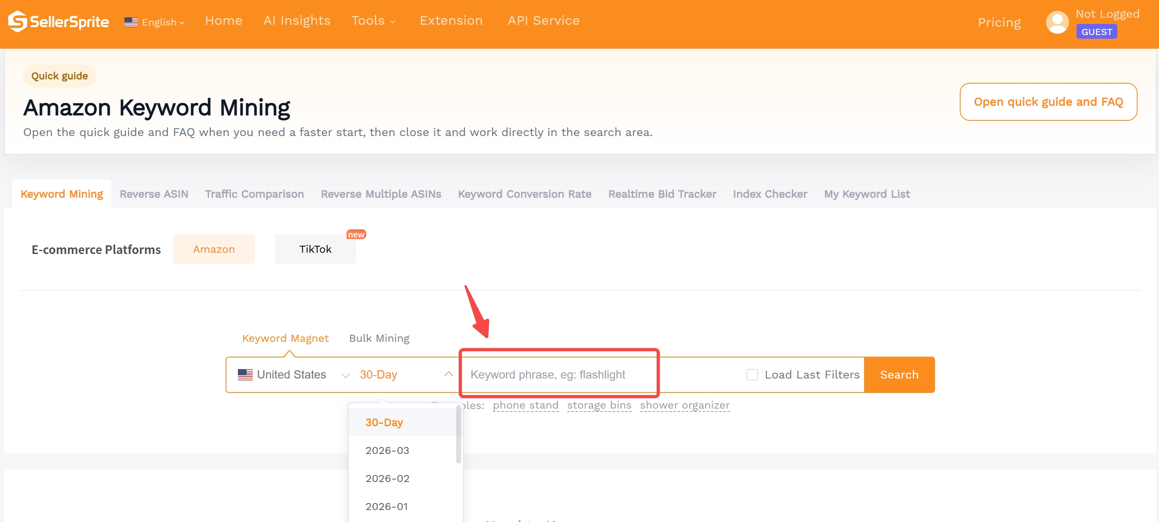Select the Amazon platform button

tap(214, 249)
